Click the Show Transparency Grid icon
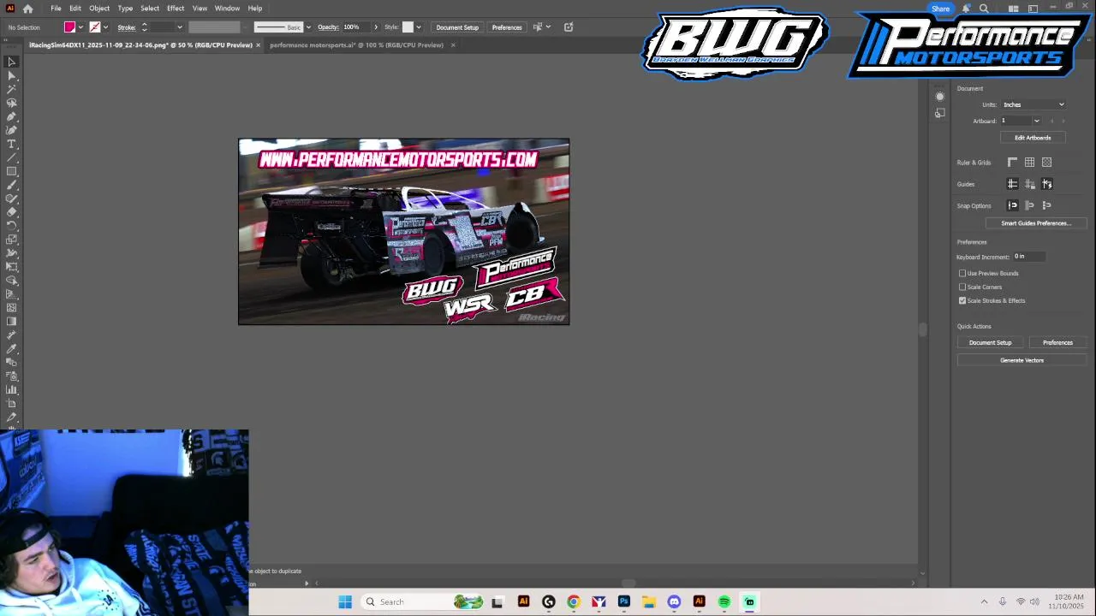 pyautogui.click(x=1046, y=163)
